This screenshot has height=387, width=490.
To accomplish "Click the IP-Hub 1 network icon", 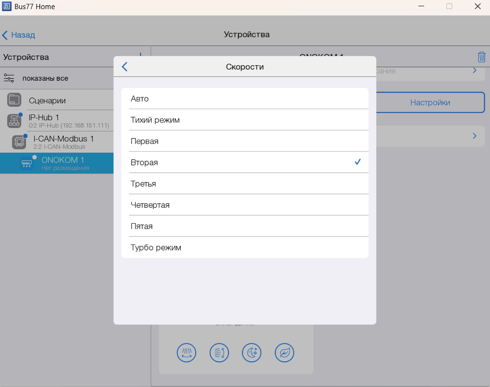I will click(x=14, y=121).
